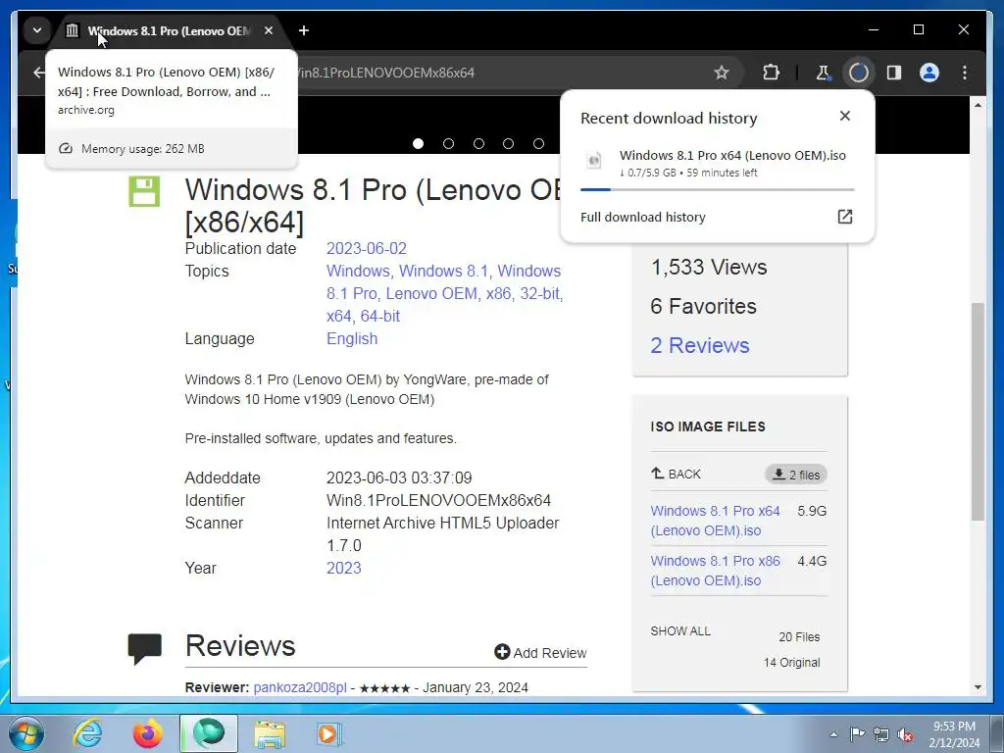Viewport: 1004px width, 753px height.
Task: Open Windows Media Player from the taskbar
Action: coord(329,733)
